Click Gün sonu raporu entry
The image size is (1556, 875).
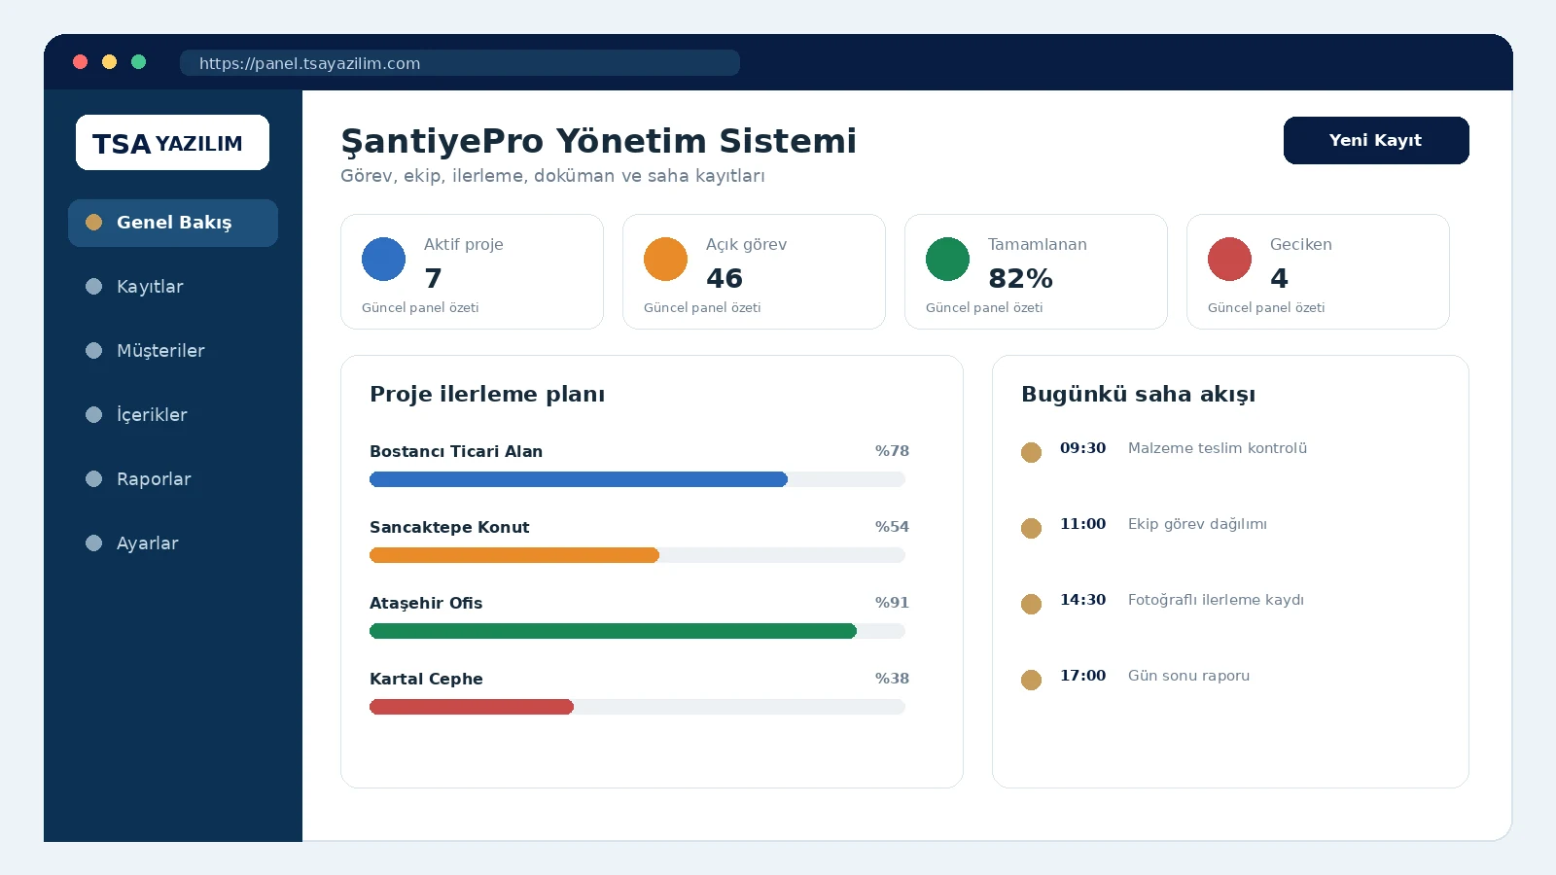point(1188,676)
